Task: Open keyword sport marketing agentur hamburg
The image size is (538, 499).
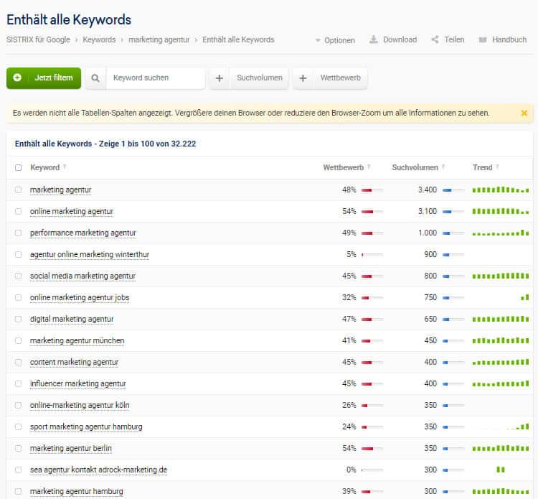Action: click(x=86, y=427)
